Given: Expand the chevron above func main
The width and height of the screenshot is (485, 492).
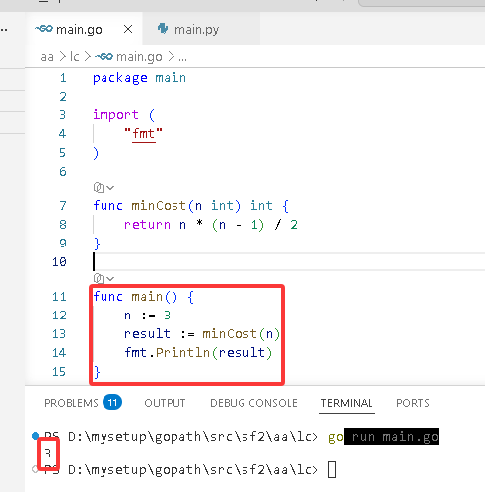Looking at the screenshot, I should pos(110,279).
